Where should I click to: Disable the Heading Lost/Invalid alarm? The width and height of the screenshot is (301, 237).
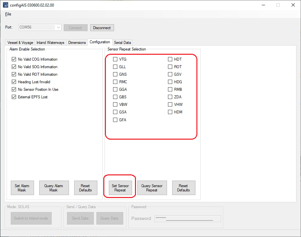(14, 82)
